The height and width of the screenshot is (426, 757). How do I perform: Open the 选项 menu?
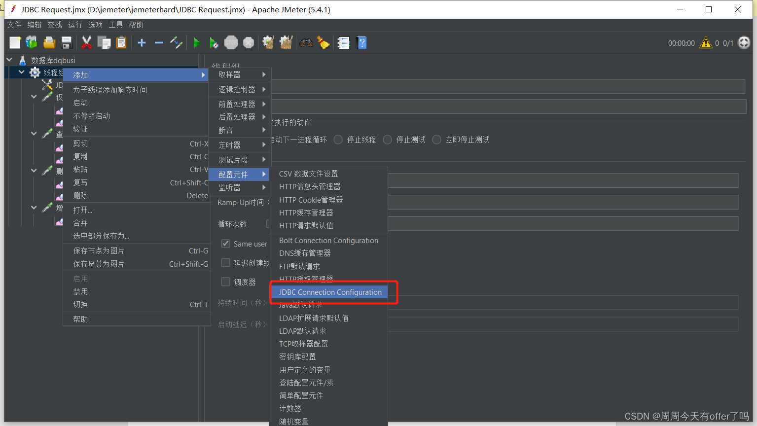[96, 25]
